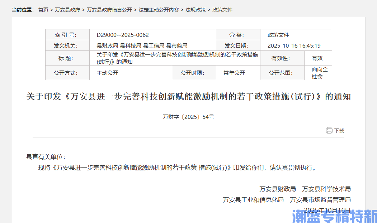Click the 下载 text link
The image size is (377, 223).
click(x=339, y=131)
